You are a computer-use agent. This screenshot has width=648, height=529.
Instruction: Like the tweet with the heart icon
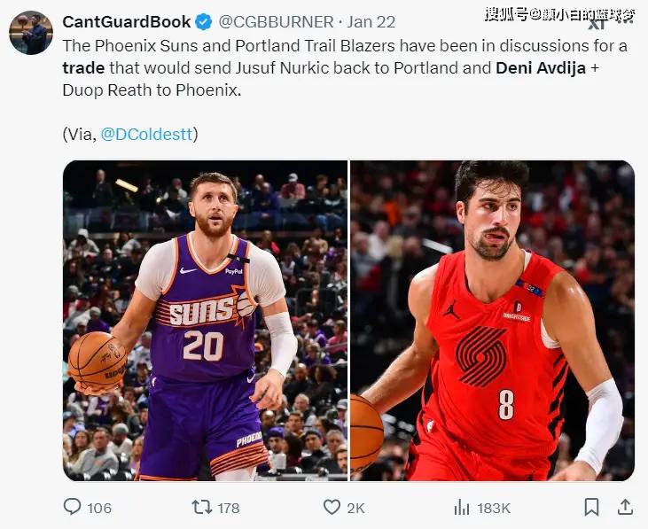pyautogui.click(x=332, y=507)
